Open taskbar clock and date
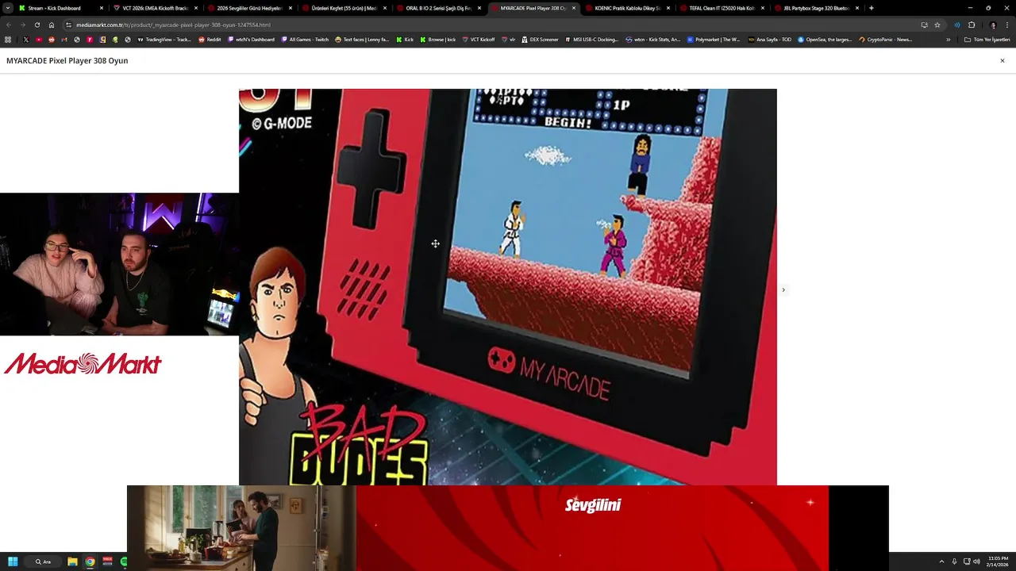Viewport: 1016px width, 571px height. [998, 561]
